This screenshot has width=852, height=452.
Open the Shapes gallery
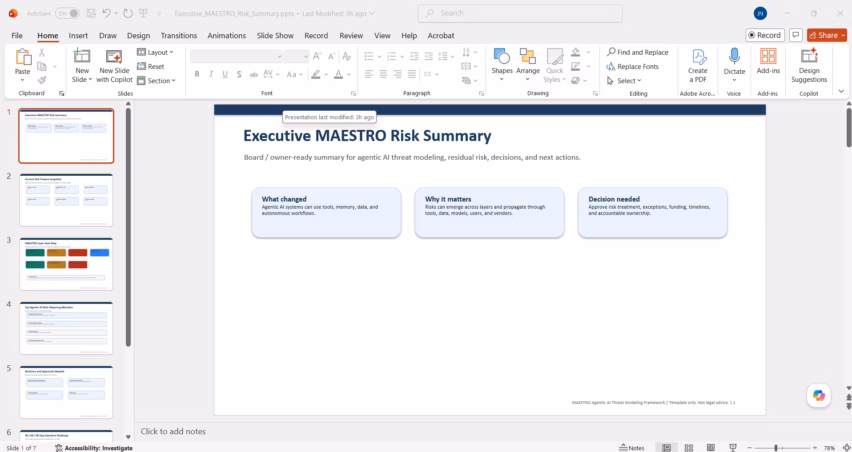[x=502, y=65]
